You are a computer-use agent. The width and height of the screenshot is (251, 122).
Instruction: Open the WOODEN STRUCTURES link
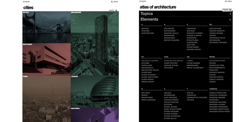pos(220,111)
